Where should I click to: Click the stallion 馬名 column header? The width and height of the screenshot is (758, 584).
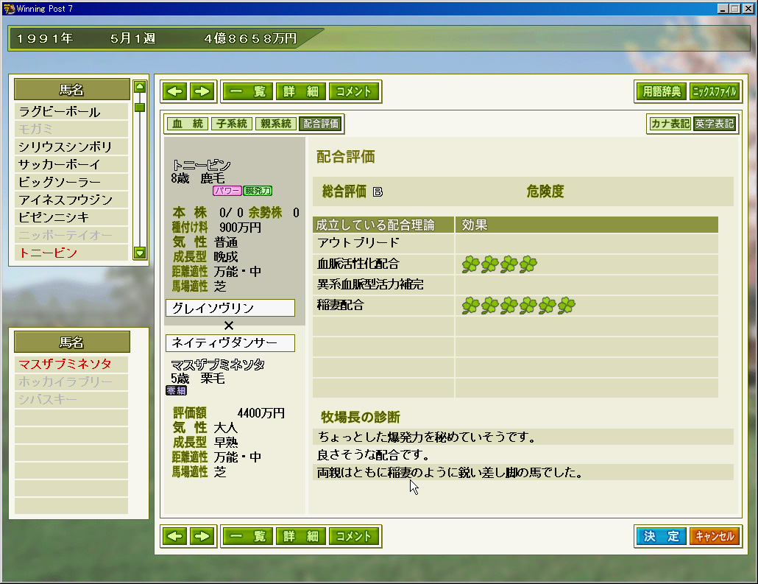click(x=72, y=90)
